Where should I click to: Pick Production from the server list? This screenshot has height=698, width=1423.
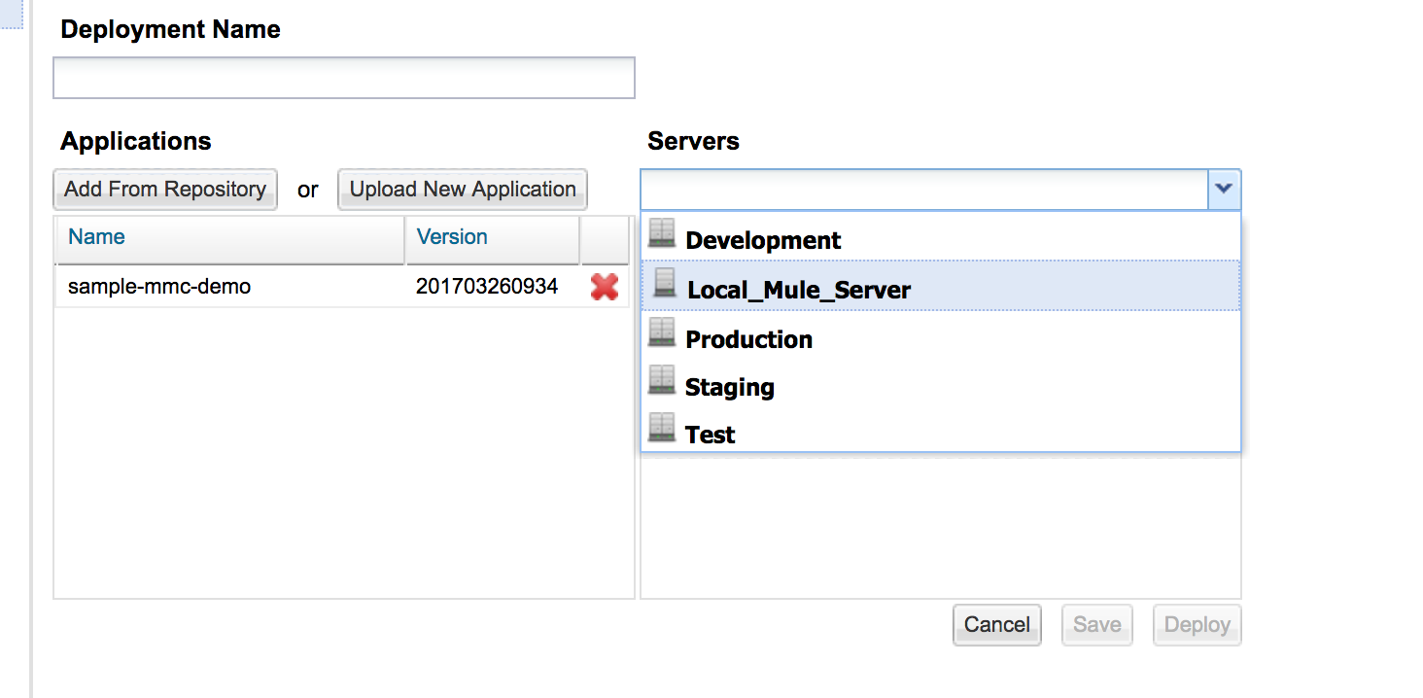pyautogui.click(x=748, y=339)
